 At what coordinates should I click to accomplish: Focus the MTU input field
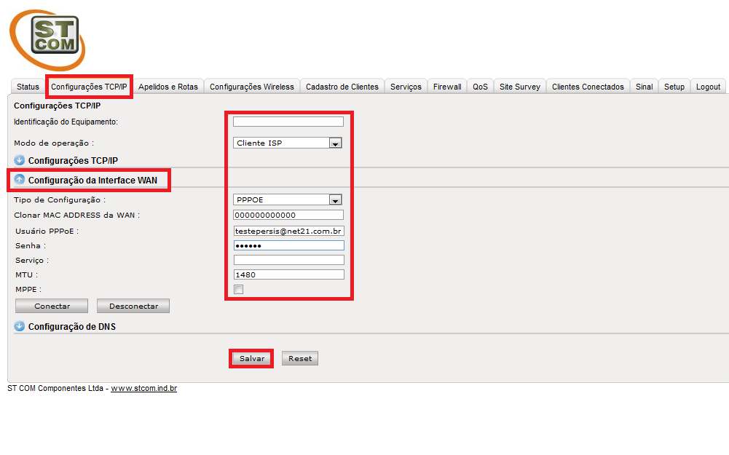click(288, 275)
